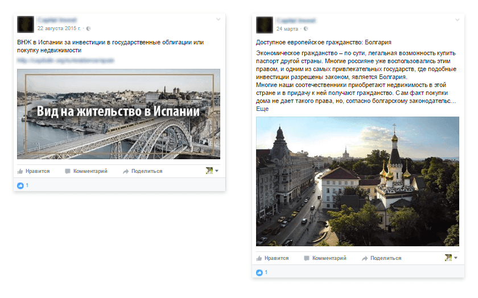The height and width of the screenshot is (298, 478).
Task: Open post options chevron on the right post
Action: pyautogui.click(x=458, y=20)
